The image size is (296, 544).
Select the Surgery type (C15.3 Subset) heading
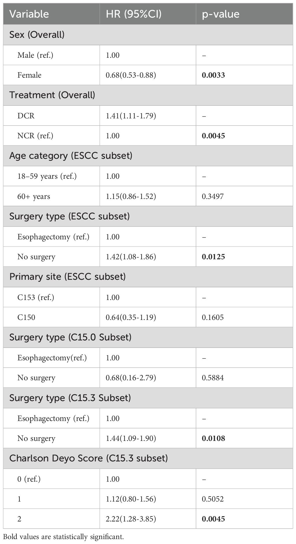tap(70, 398)
